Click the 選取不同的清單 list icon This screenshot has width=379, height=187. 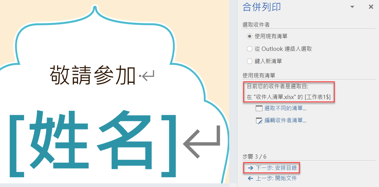(259, 108)
